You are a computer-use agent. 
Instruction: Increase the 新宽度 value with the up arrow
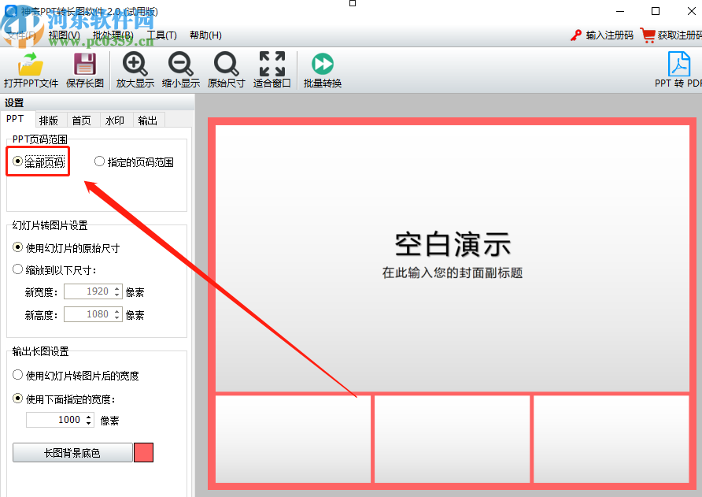[116, 288]
